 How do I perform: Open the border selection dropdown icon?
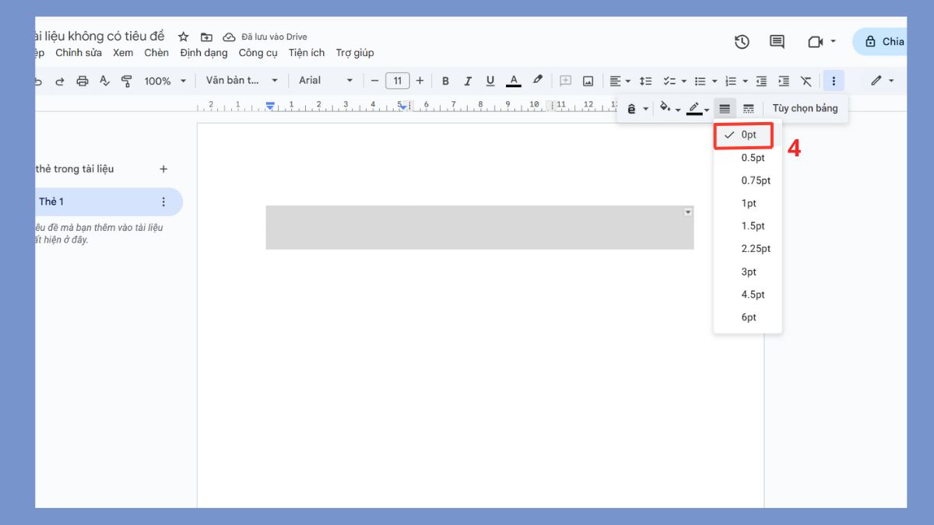(637, 109)
